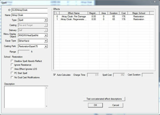Enable Disallow Spell Absorb/Reflect checkbox
The image size is (160, 115).
tap(12, 61)
